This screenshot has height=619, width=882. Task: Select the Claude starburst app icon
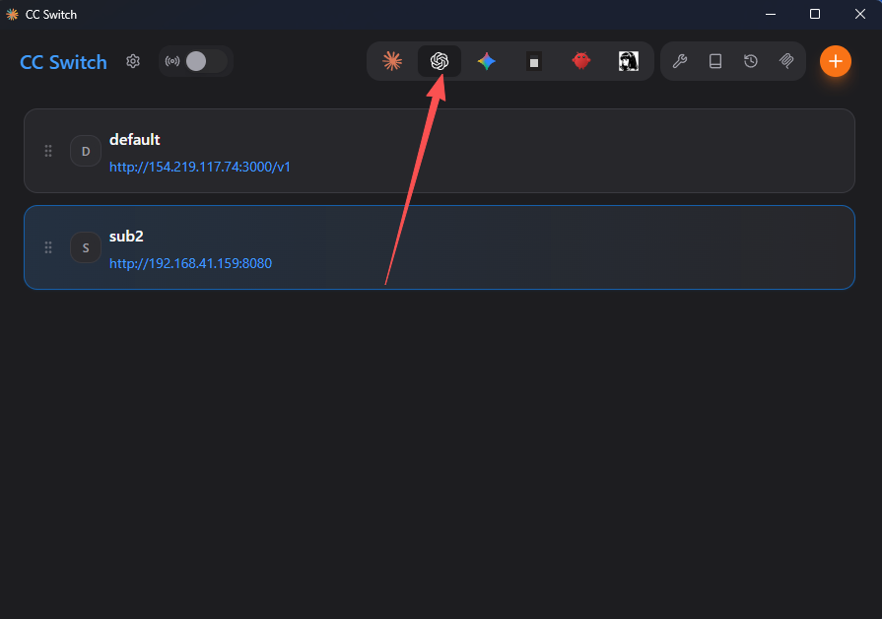[392, 61]
